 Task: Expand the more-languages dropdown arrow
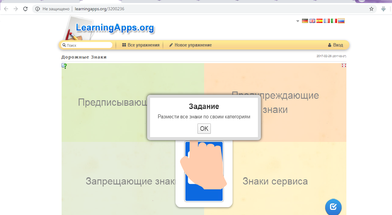(x=298, y=21)
